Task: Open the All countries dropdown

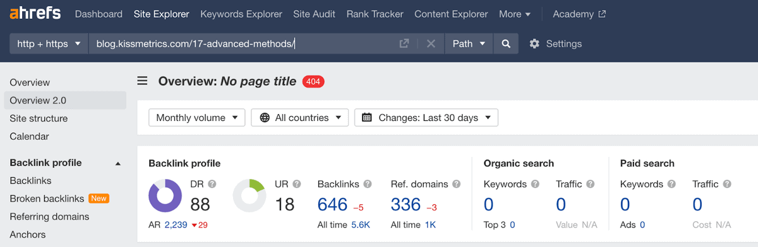Action: (300, 118)
